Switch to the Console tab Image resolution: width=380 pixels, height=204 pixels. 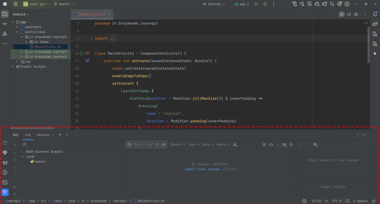(x=43, y=135)
